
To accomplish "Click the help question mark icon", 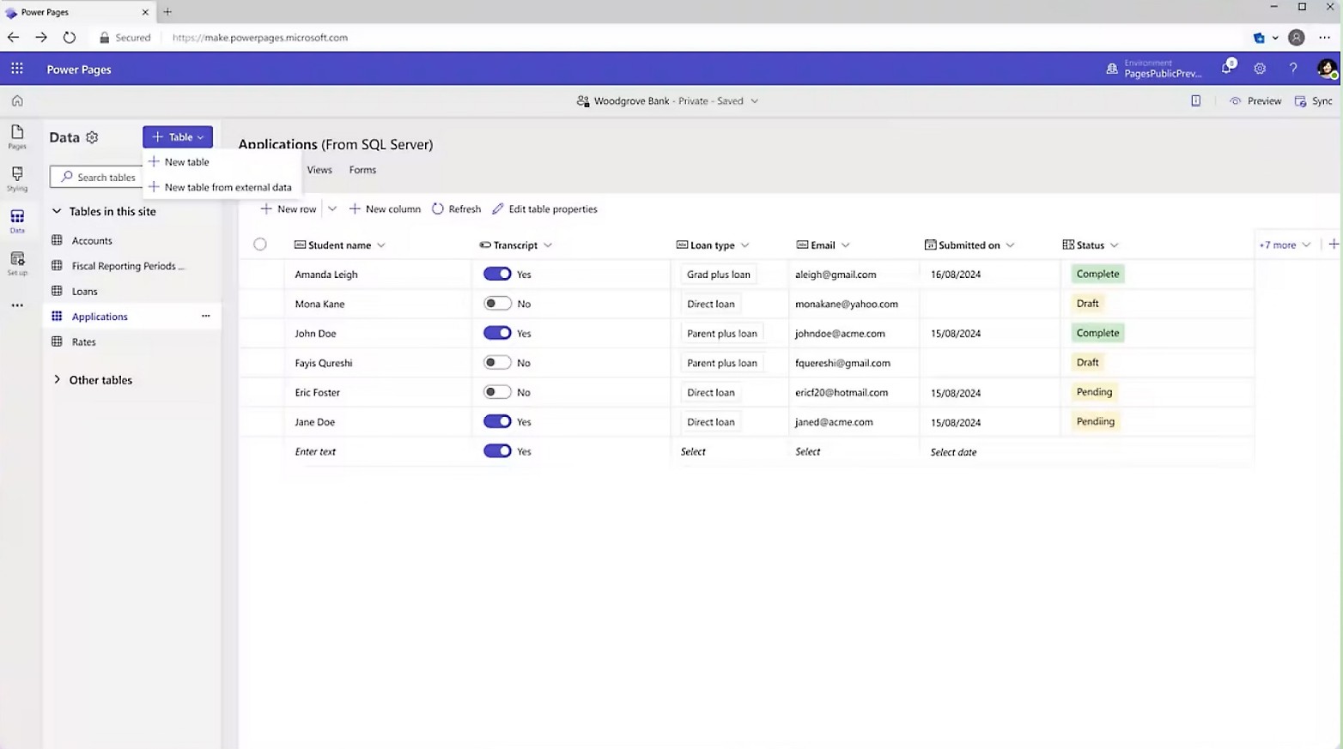I will pos(1293,68).
